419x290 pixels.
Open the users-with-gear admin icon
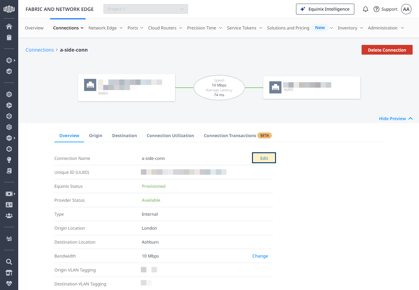9,239
